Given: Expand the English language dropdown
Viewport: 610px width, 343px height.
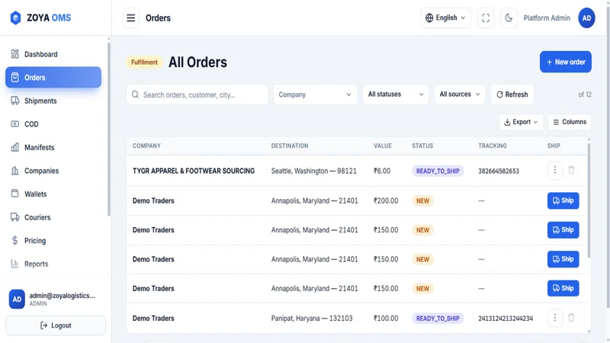Looking at the screenshot, I should point(445,18).
